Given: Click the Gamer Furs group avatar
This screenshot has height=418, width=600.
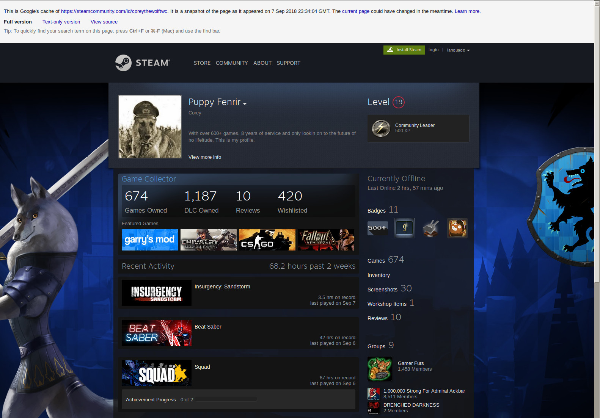Looking at the screenshot, I should coord(380,369).
